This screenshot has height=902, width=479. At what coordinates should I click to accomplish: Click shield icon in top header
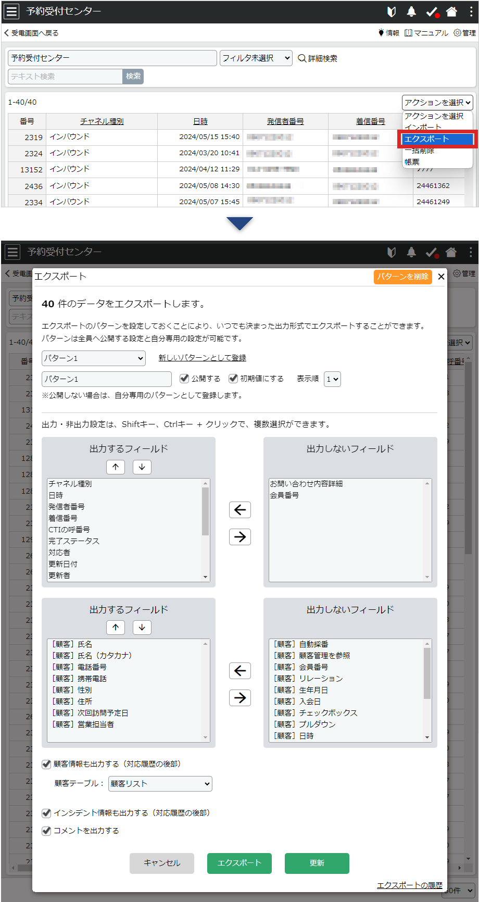tap(392, 11)
